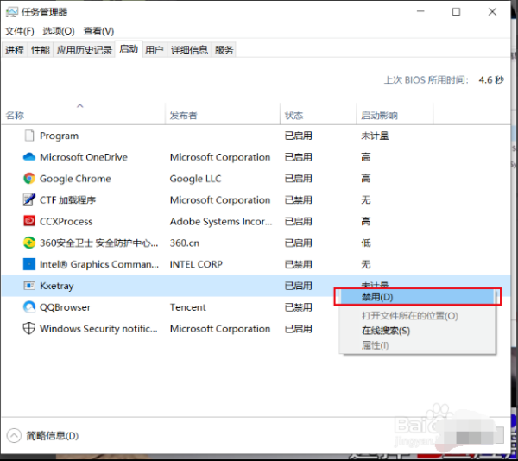Screen dimensions: 518x461
Task: Select the Program startup entry name
Action: coord(59,136)
